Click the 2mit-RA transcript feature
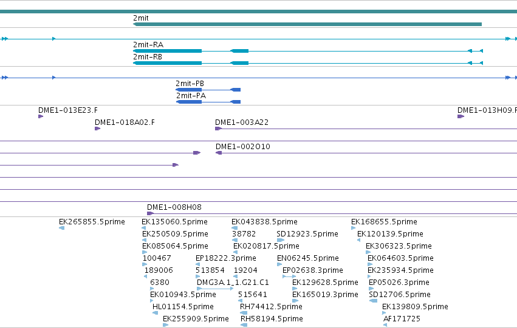The height and width of the screenshot is (328, 517). [308, 51]
